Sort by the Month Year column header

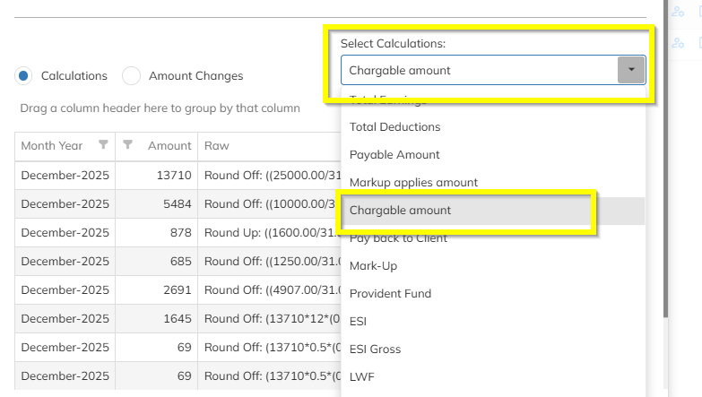(52, 145)
